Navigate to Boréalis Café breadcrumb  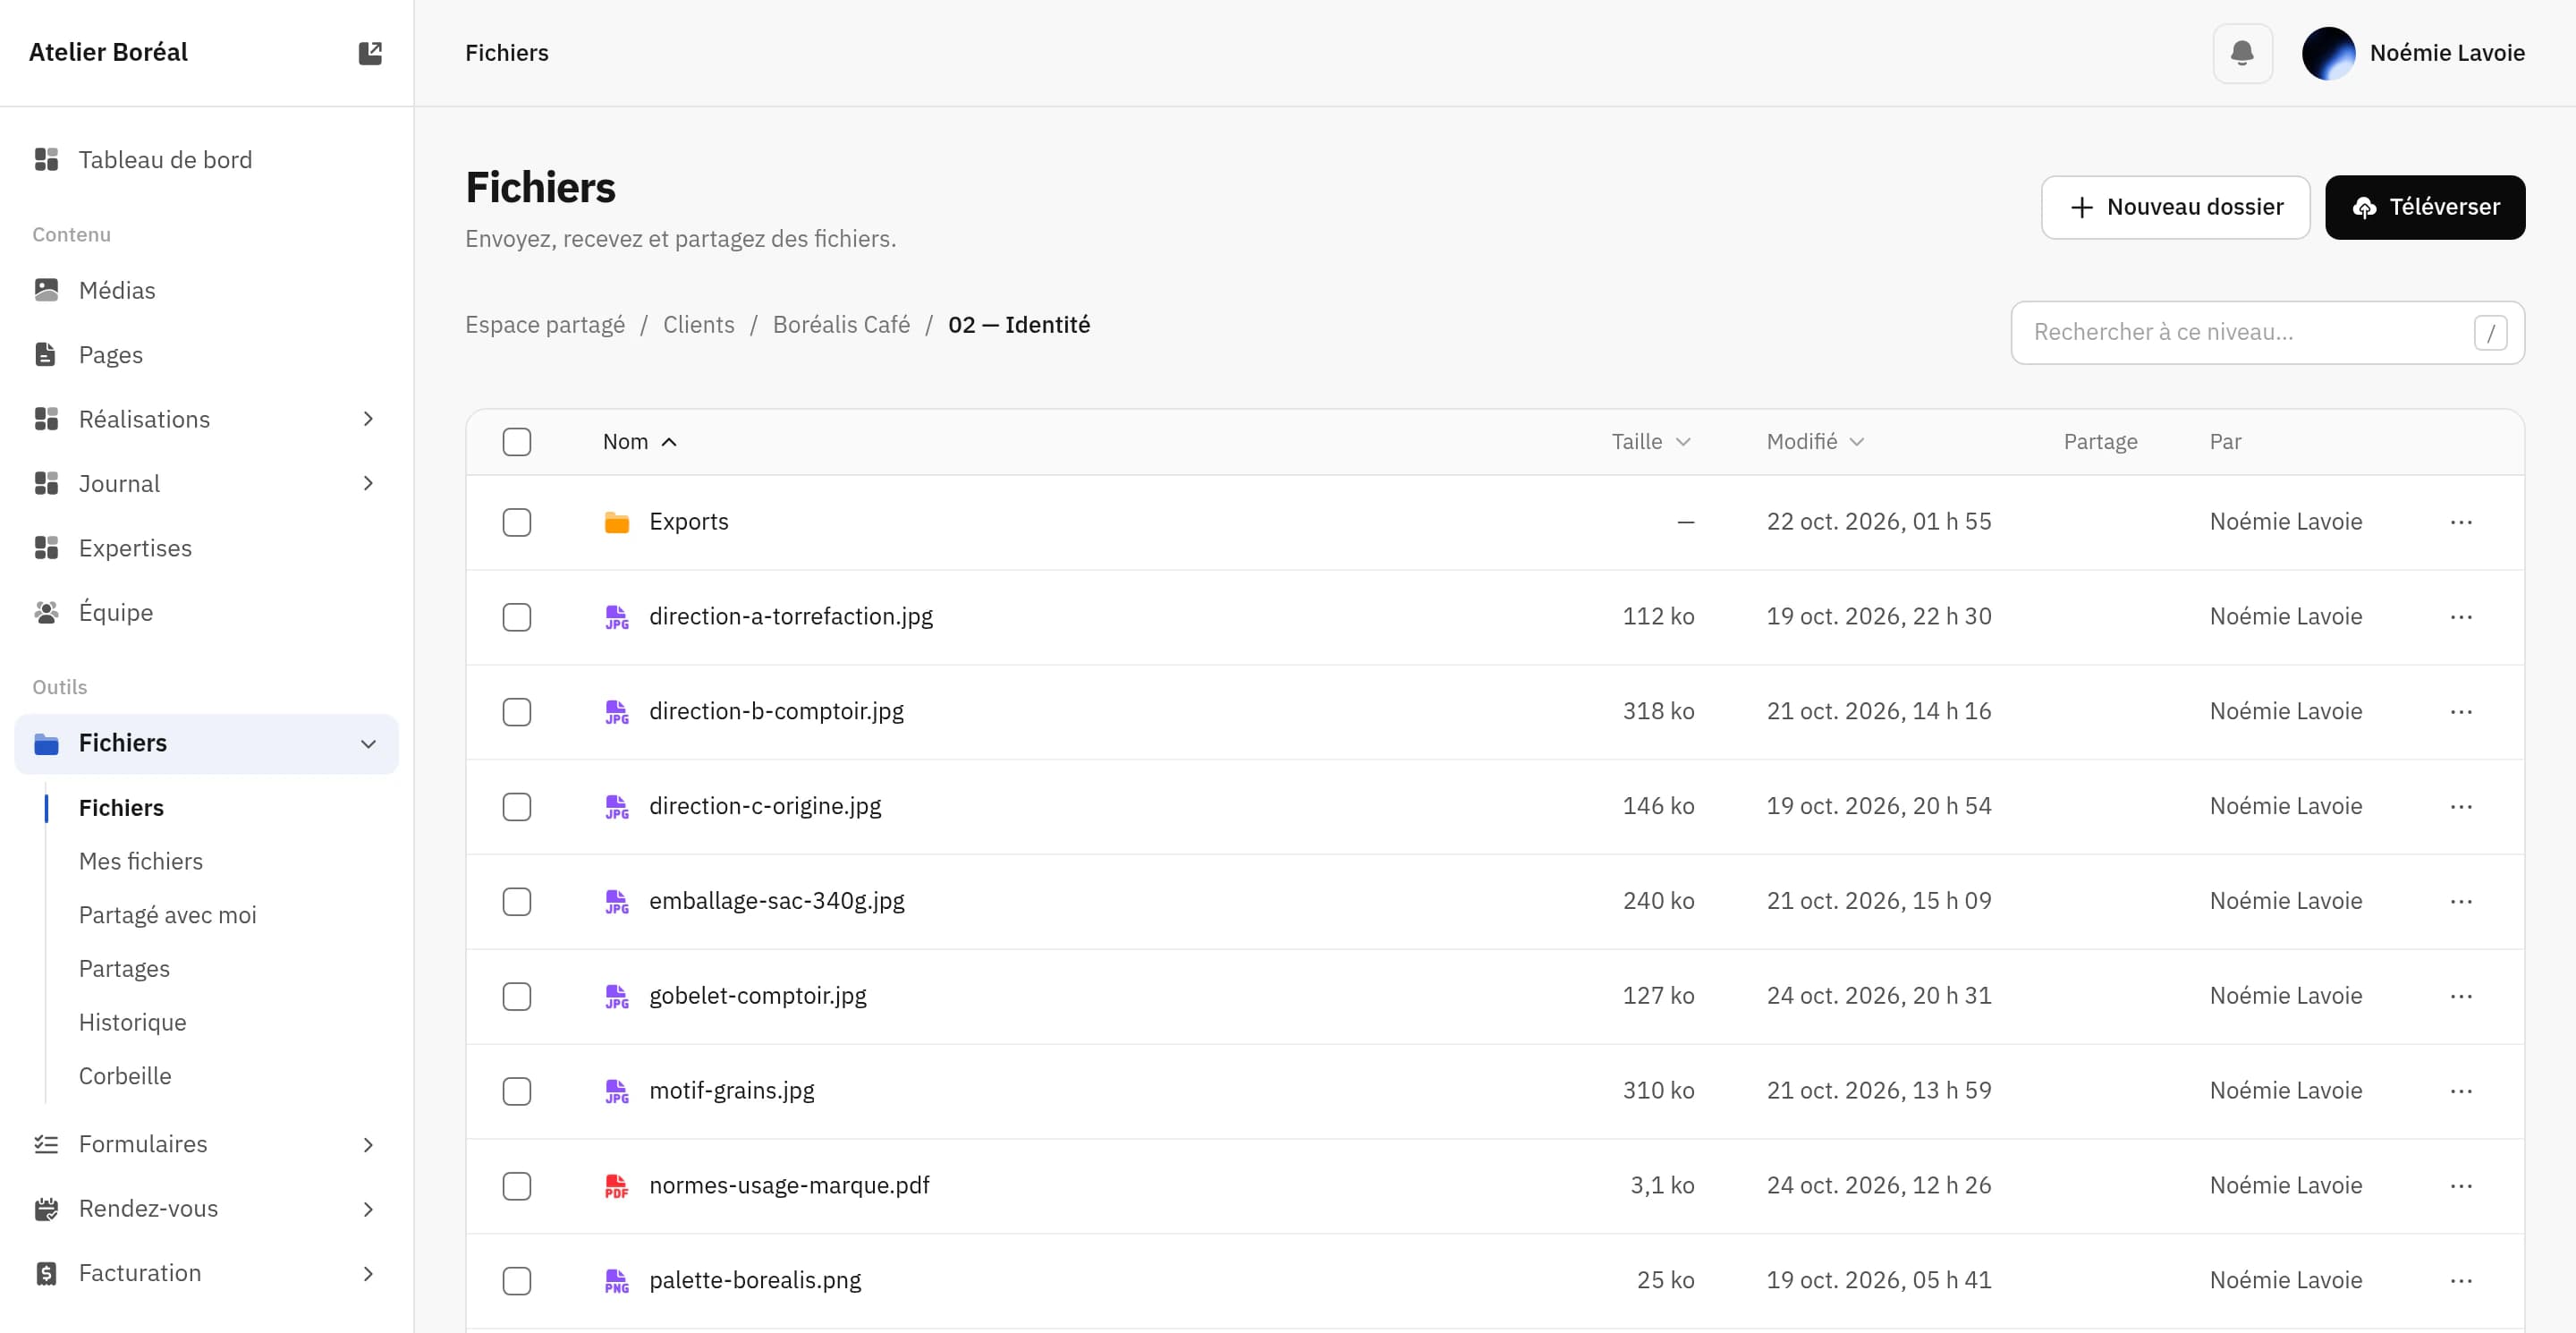[841, 325]
